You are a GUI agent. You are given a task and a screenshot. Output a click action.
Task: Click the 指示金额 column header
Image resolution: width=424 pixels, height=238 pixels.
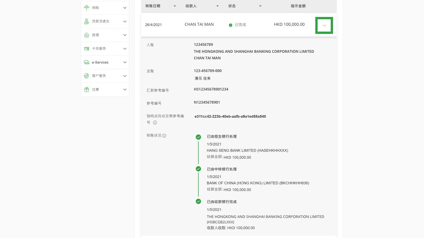click(x=298, y=6)
